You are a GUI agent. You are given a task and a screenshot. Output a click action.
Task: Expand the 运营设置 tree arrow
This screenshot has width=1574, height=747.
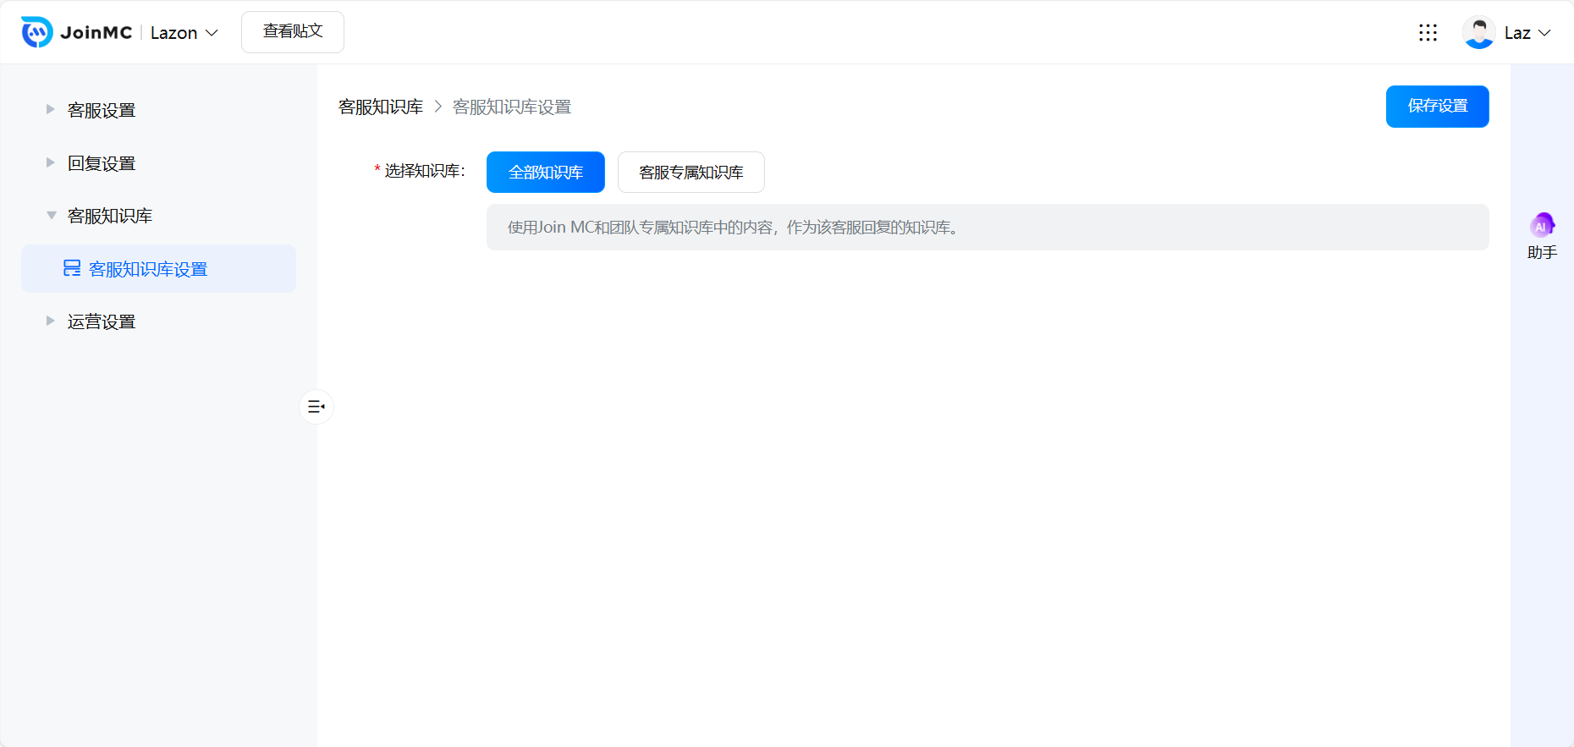click(51, 321)
